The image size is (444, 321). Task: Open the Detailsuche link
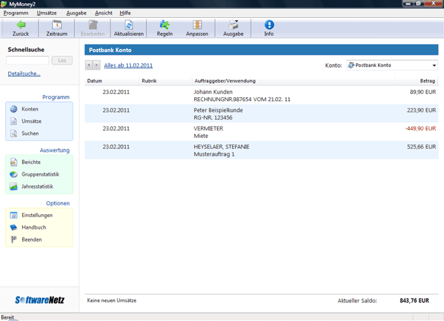24,74
